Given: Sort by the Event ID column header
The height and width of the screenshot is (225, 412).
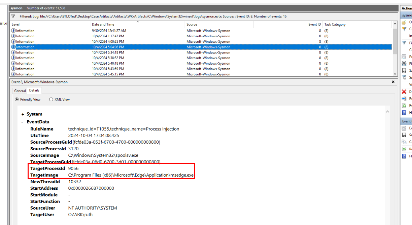Looking at the screenshot, I should tap(288, 24).
